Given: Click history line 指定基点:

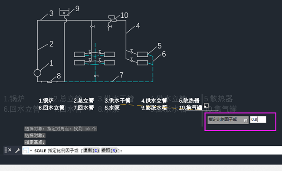Looking at the screenshot, I should [x=35, y=142].
